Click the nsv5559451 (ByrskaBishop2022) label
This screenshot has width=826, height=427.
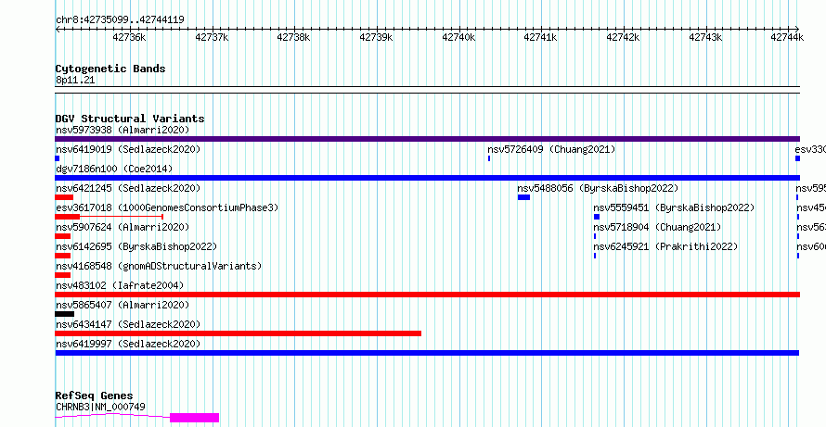pos(674,207)
